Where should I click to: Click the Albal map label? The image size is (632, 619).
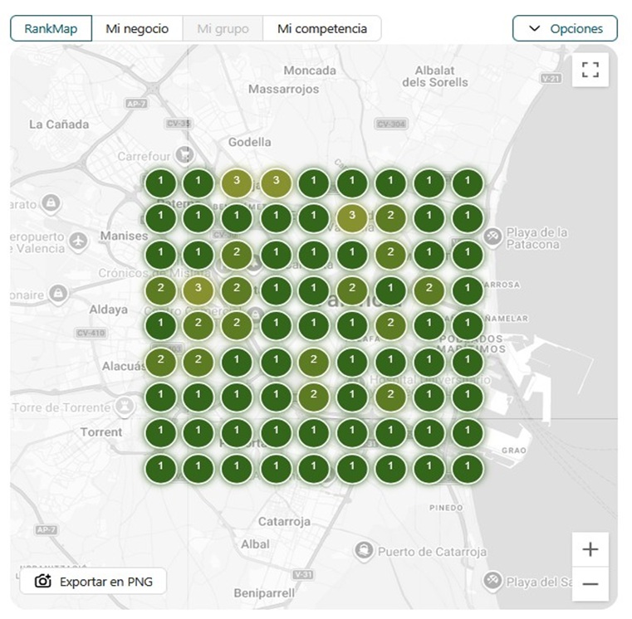pos(255,544)
